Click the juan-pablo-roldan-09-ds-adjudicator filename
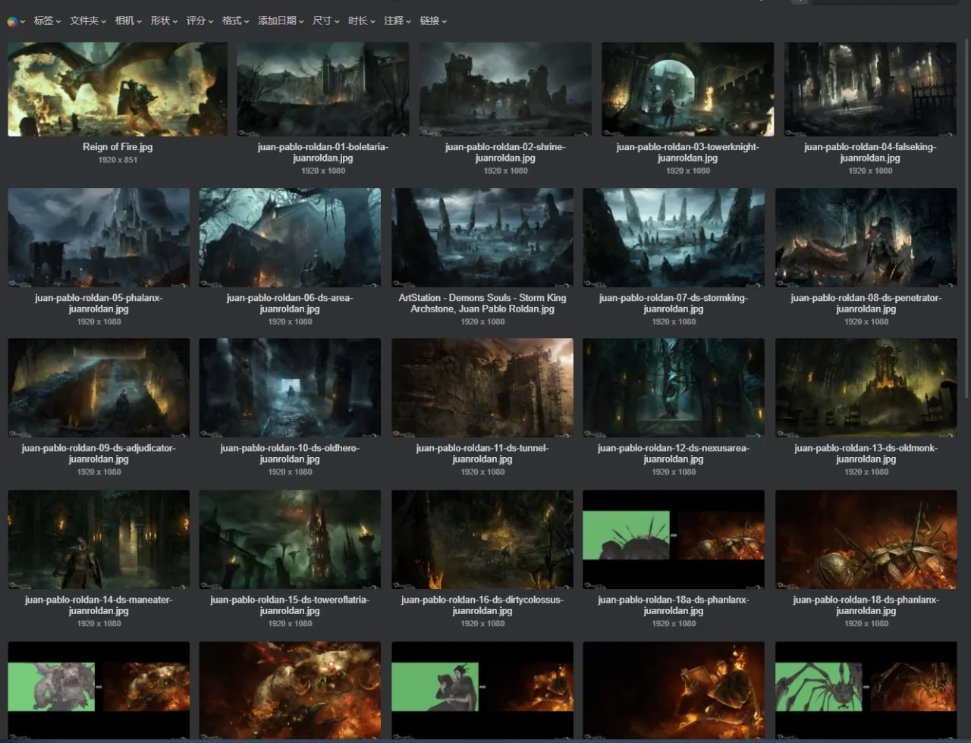This screenshot has width=971, height=743. pos(99,453)
